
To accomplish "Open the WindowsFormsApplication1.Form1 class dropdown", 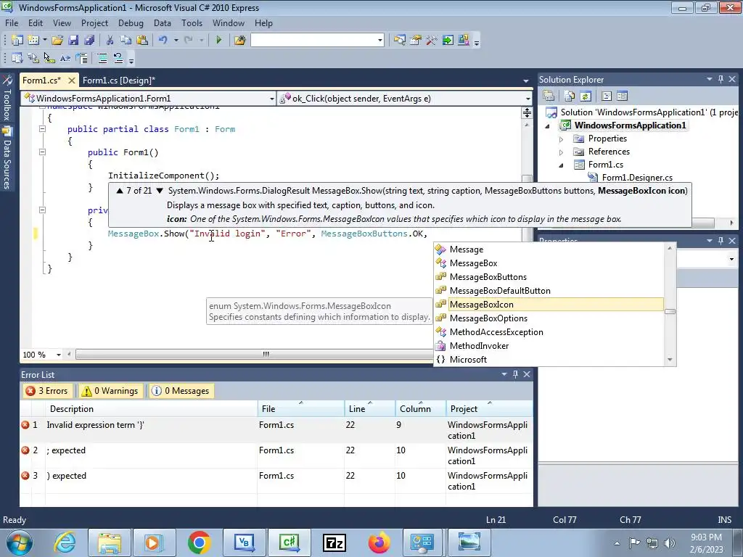I will coord(272,99).
